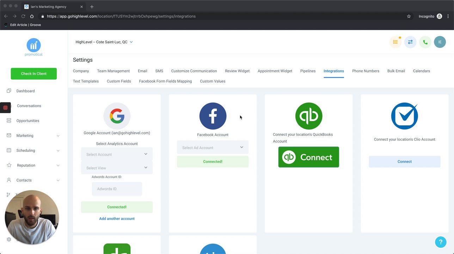454x254 pixels.
Task: Go to browser home page
Action: [32, 16]
